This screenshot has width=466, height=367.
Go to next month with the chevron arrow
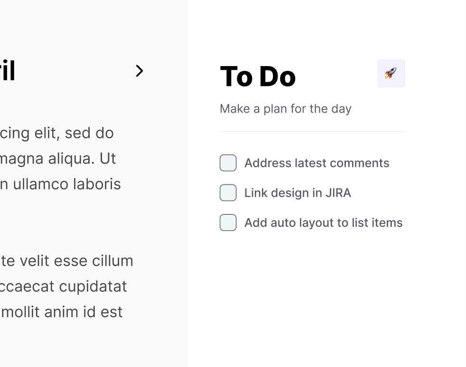tap(140, 71)
